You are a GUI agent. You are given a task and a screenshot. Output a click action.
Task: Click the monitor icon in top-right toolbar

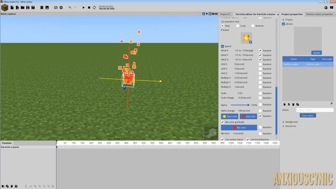tap(331, 8)
